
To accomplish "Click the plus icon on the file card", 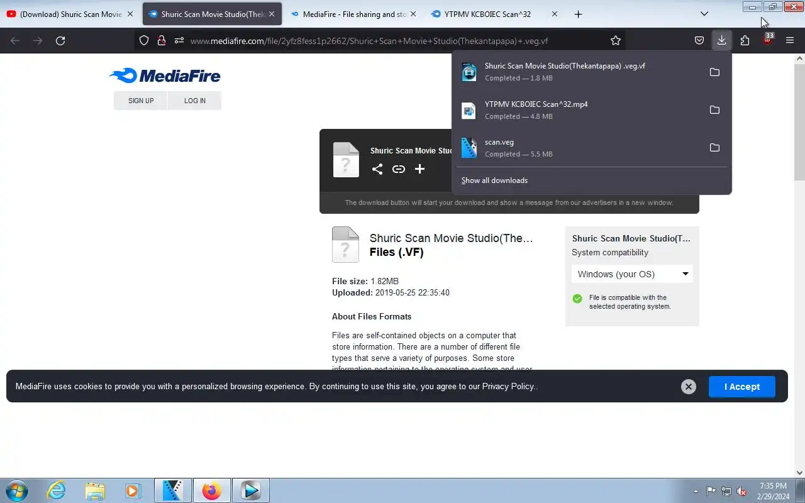I will 420,169.
